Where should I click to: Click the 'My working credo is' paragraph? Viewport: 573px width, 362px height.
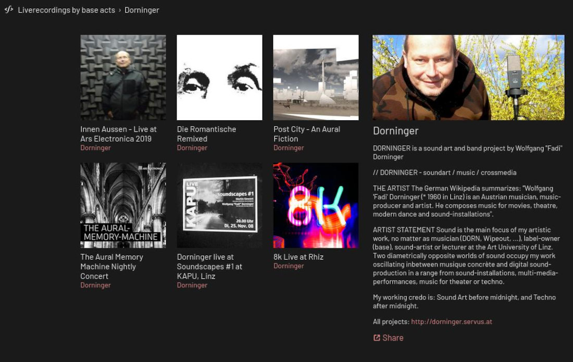(x=464, y=302)
